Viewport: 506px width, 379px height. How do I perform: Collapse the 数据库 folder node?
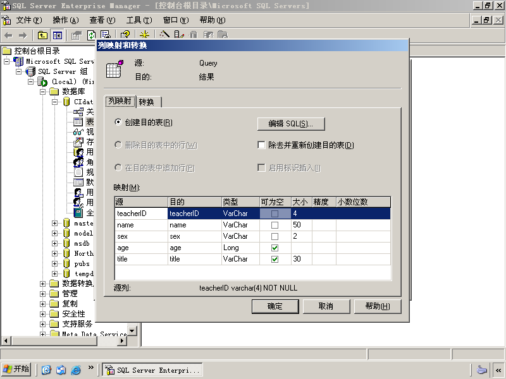(x=42, y=92)
